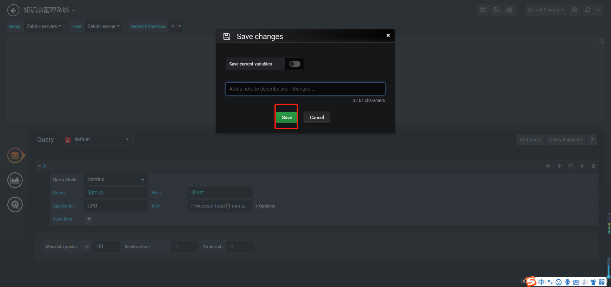The width and height of the screenshot is (611, 287).
Task: Click the Time shift input field
Action: (x=240, y=247)
